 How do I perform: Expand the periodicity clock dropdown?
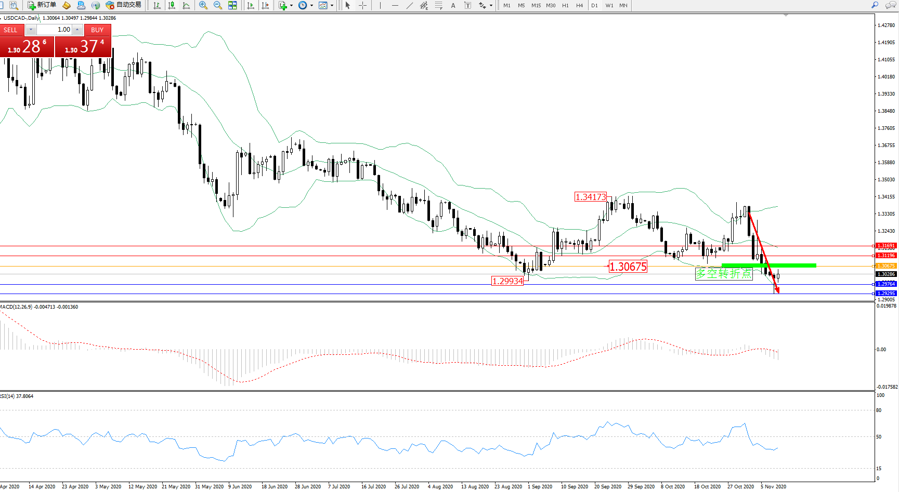(311, 6)
